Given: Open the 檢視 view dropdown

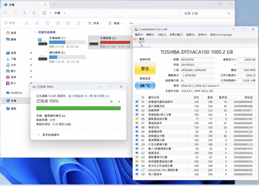Looking at the screenshot, I should point(116,23).
